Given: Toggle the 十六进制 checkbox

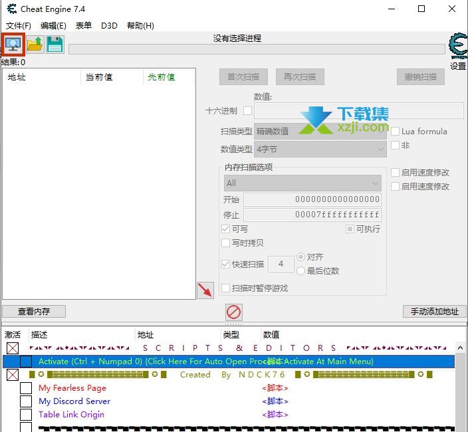Looking at the screenshot, I should (x=247, y=111).
